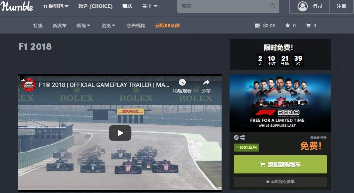Expand the 浏览 dropdown
Screen dimensions: 354x193
coord(108,26)
